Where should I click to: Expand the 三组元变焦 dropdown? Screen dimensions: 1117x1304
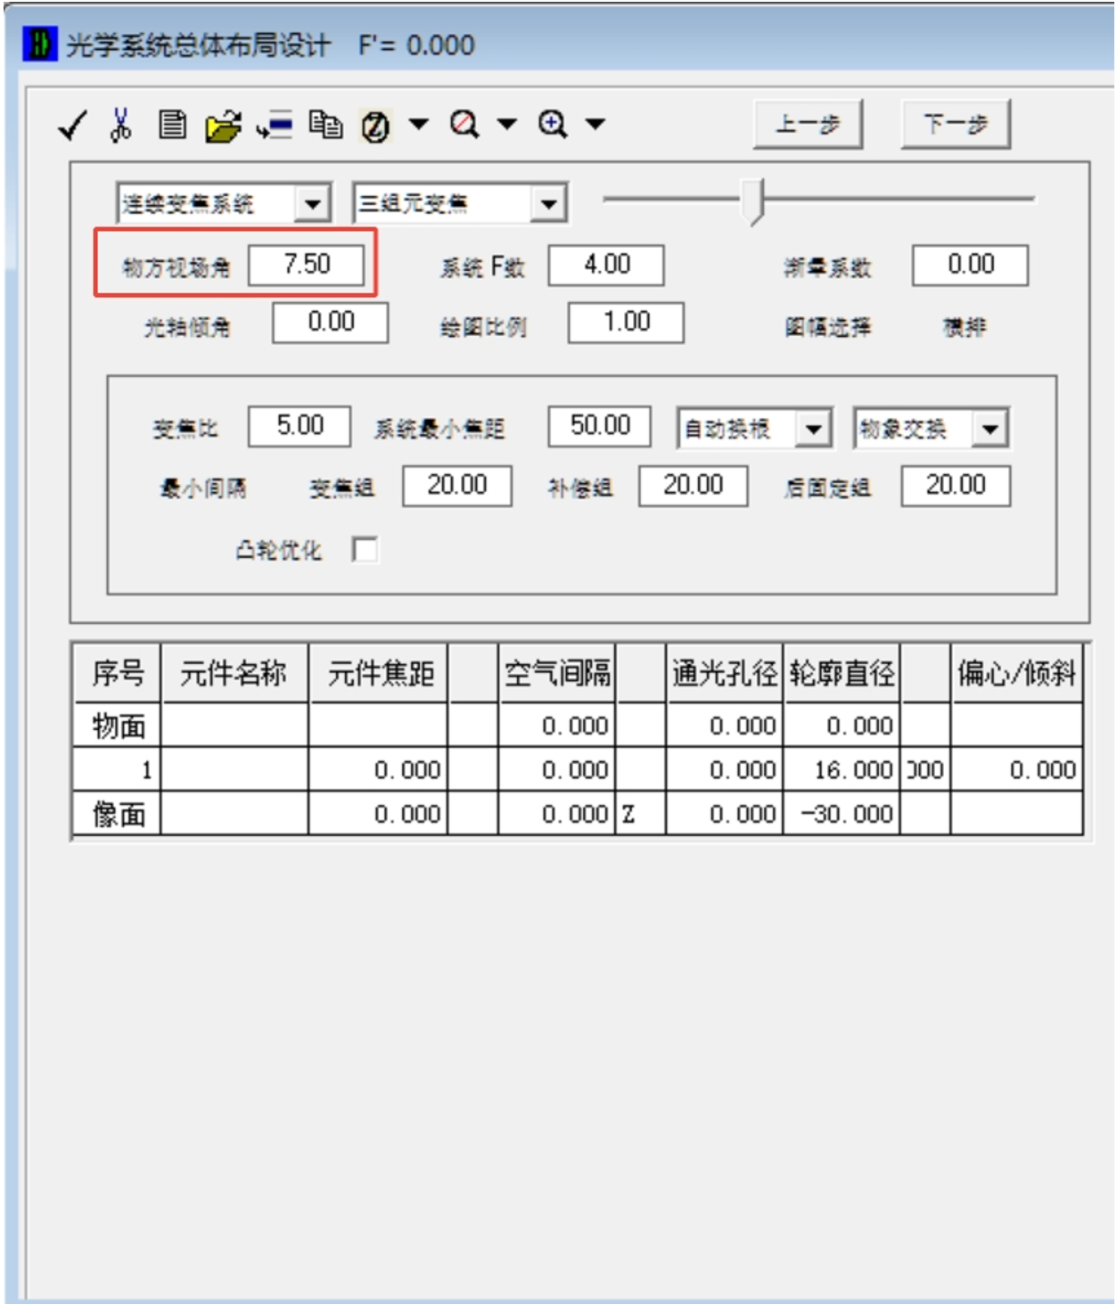548,204
